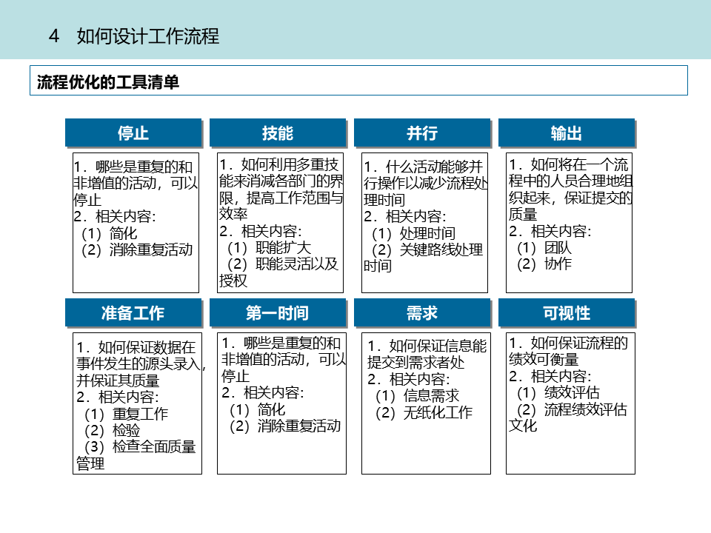
Task: Click text 程中的人员合理地组
Action: [x=570, y=181]
